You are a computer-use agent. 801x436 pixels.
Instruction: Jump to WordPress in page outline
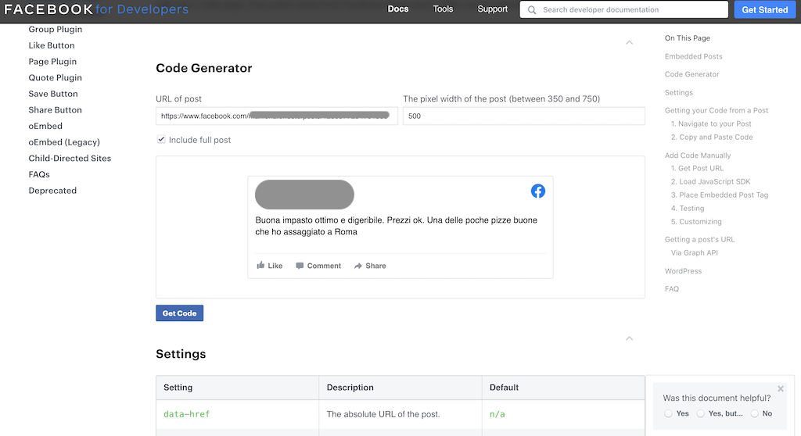coord(683,271)
